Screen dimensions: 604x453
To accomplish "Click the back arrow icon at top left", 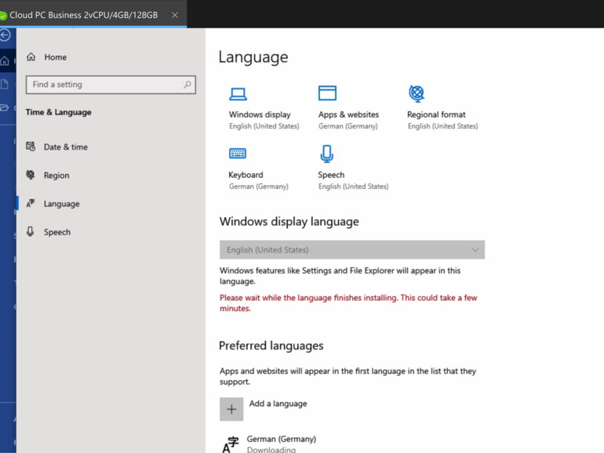I will point(5,35).
